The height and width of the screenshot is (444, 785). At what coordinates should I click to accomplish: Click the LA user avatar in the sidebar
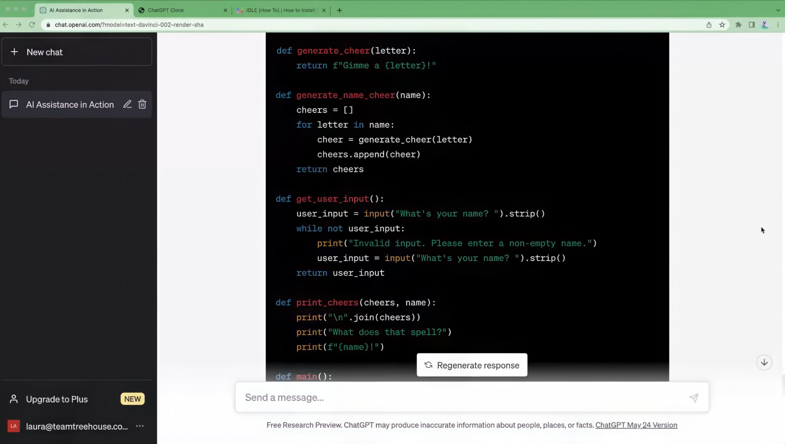pyautogui.click(x=14, y=426)
